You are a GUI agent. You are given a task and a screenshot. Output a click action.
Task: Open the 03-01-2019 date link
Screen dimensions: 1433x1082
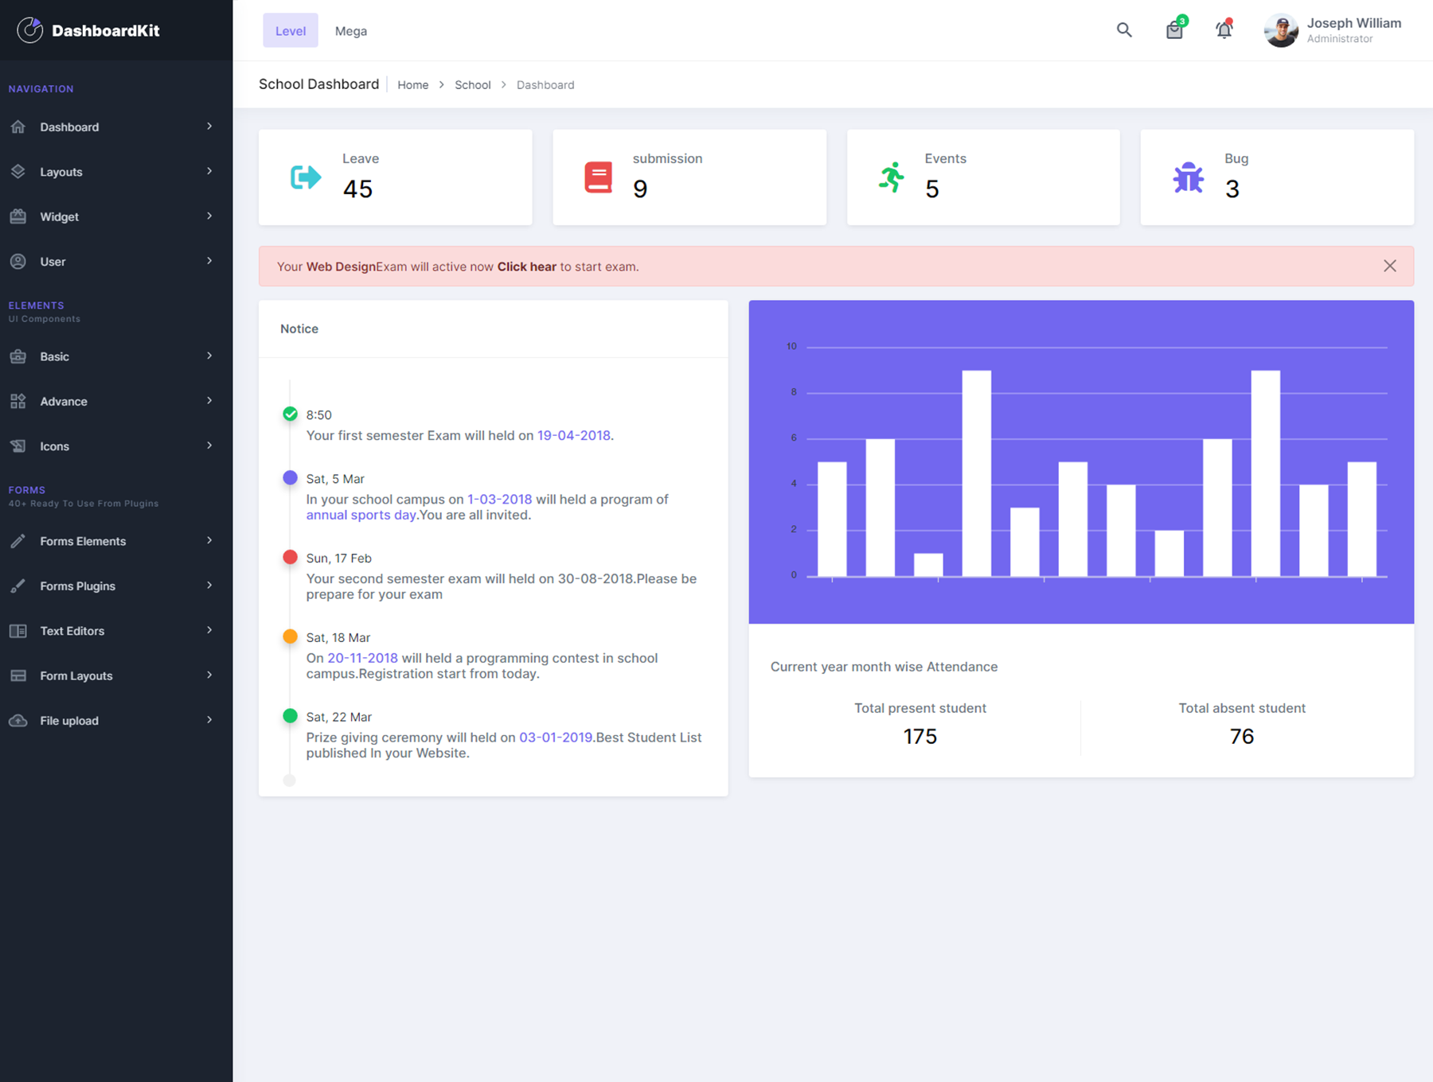556,738
